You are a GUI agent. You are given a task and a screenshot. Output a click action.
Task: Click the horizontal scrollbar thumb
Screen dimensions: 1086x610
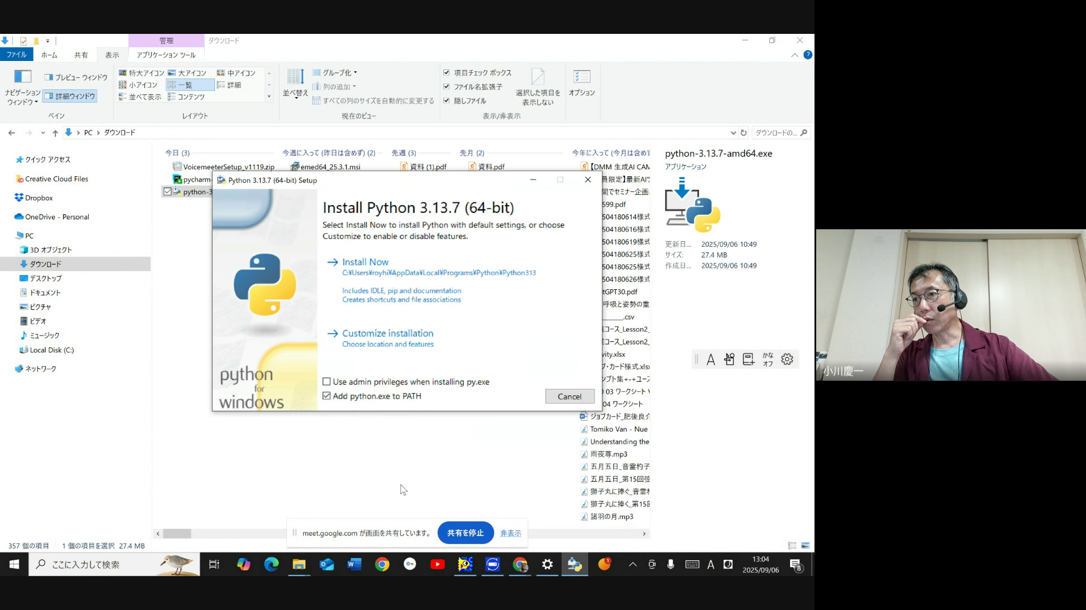point(177,533)
